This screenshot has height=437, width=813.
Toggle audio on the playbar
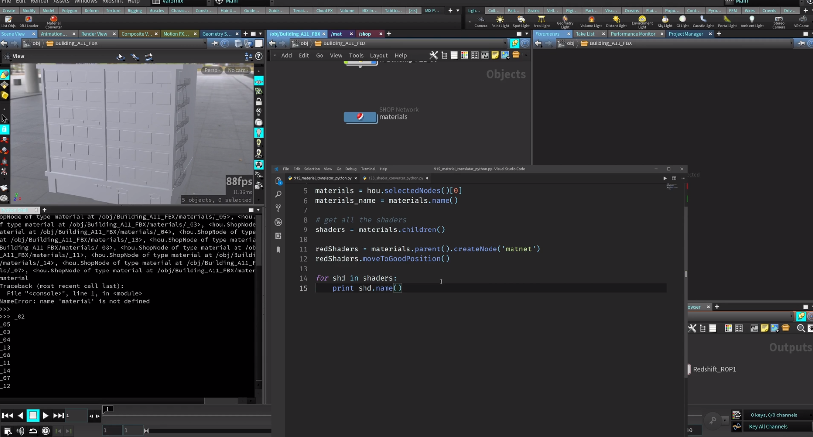[21, 431]
